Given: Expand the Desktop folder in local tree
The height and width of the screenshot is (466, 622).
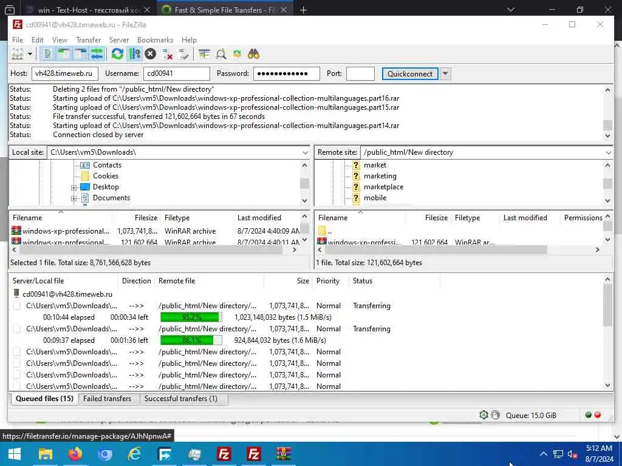Looking at the screenshot, I should coord(73,187).
